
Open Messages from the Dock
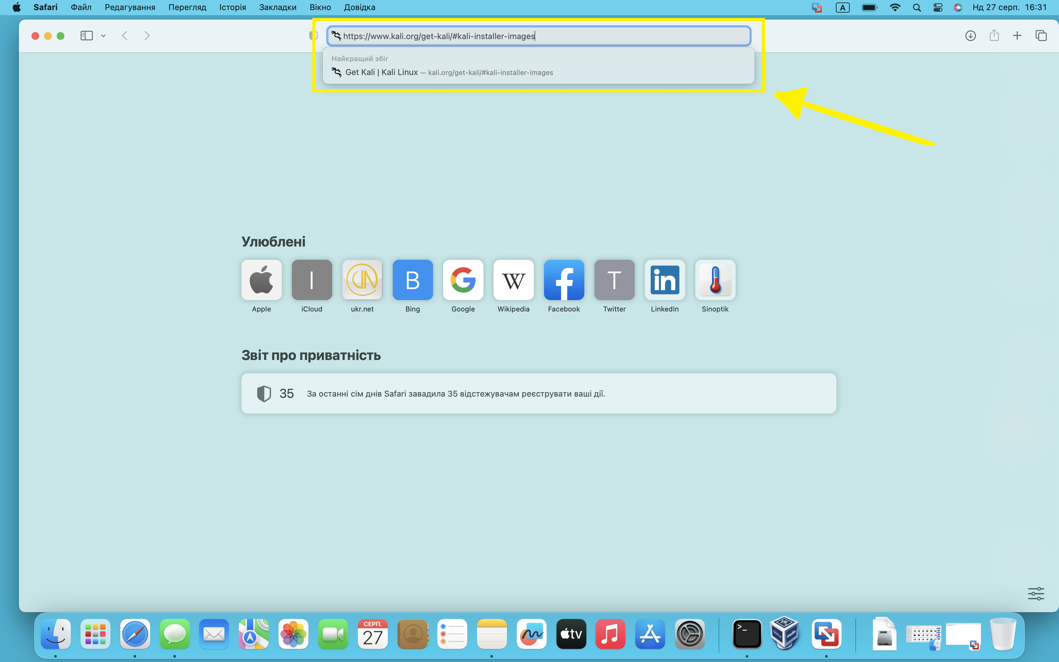175,634
